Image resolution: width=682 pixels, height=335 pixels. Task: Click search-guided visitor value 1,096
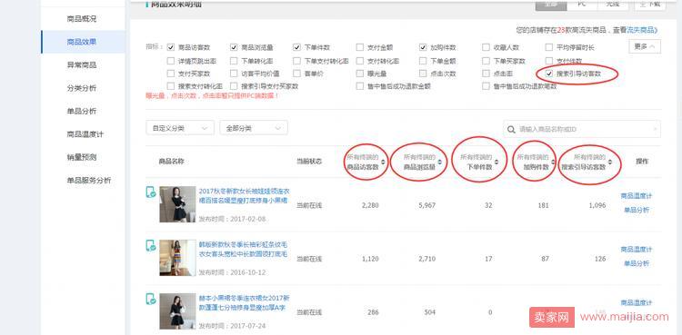tap(597, 205)
